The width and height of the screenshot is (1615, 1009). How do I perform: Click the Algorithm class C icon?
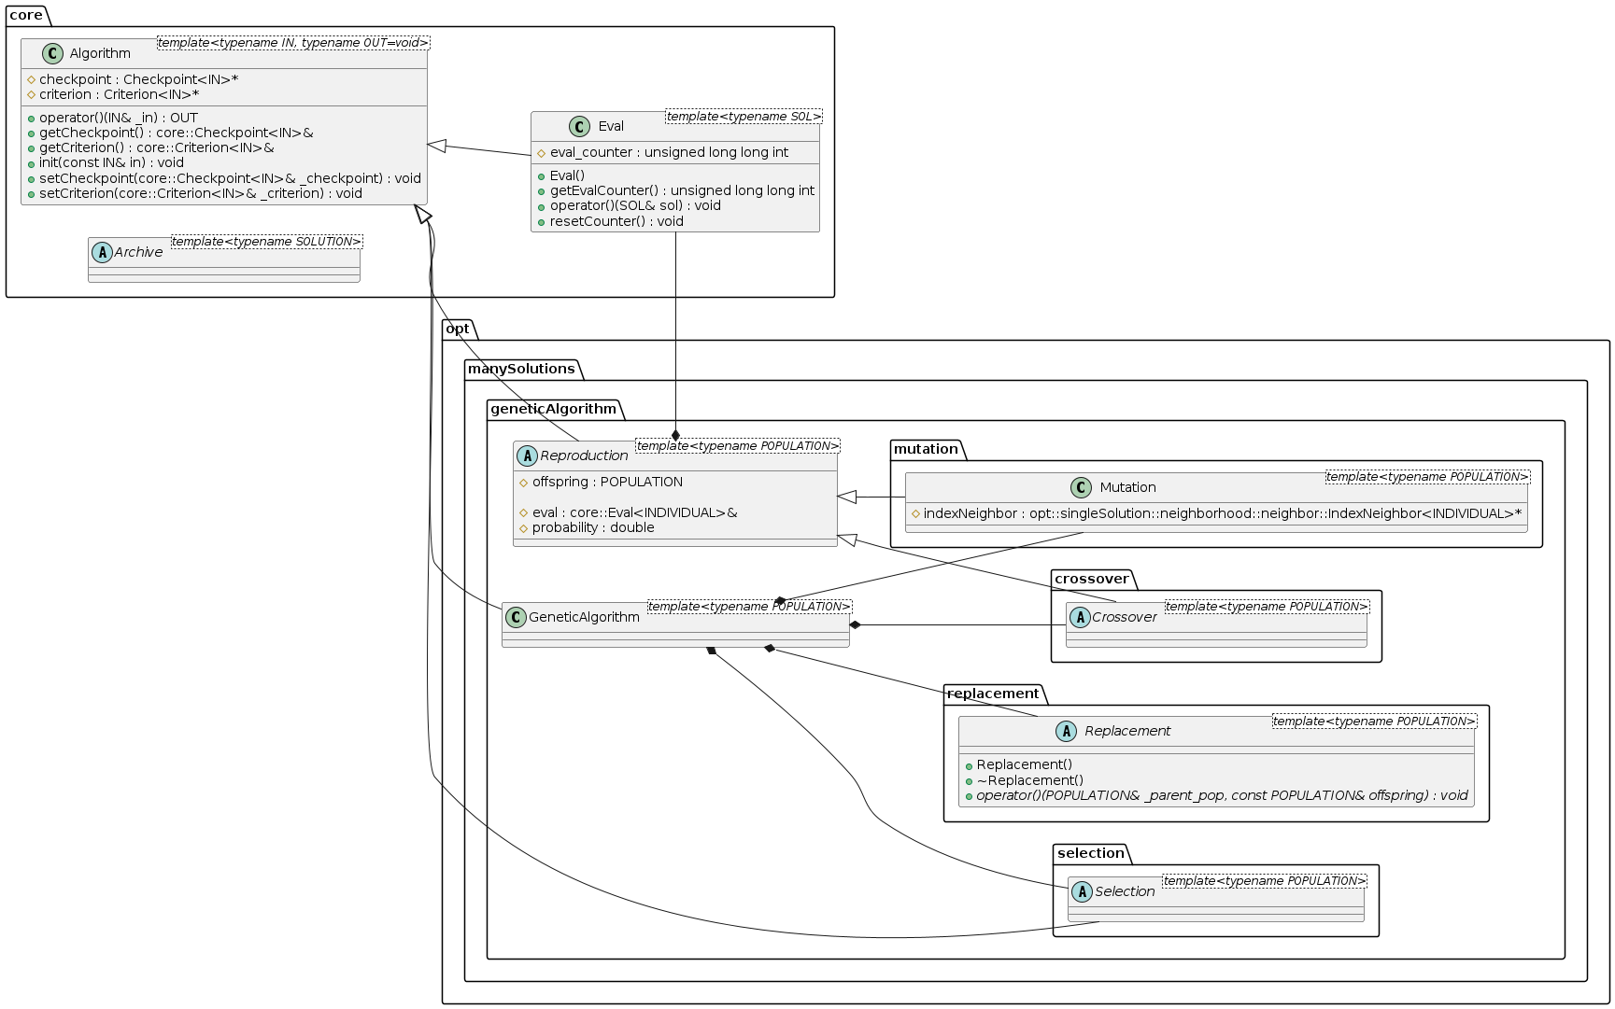[x=53, y=53]
